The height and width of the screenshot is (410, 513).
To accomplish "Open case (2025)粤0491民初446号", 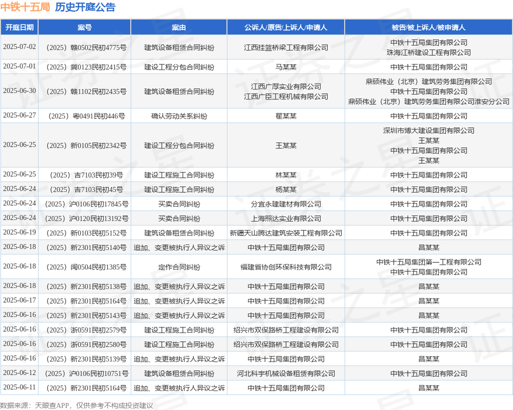I will coord(85,116).
